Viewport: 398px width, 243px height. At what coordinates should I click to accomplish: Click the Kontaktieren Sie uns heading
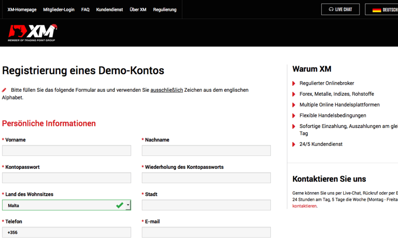tap(329, 179)
